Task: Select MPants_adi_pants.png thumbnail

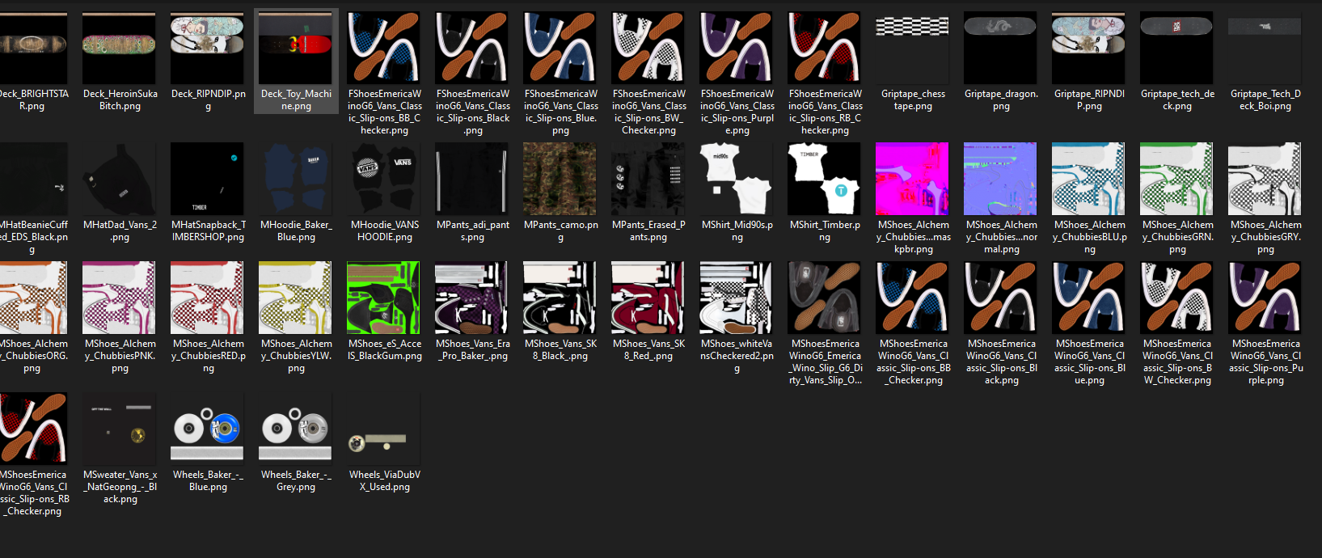Action: 472,180
